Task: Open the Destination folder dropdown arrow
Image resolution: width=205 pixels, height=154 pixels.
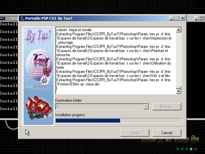Action: point(146,107)
